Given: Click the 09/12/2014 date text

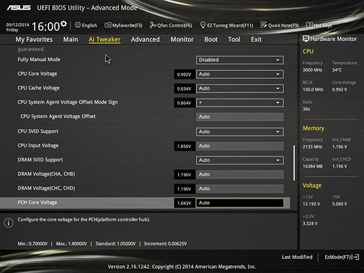Looking at the screenshot, I should (18, 25).
